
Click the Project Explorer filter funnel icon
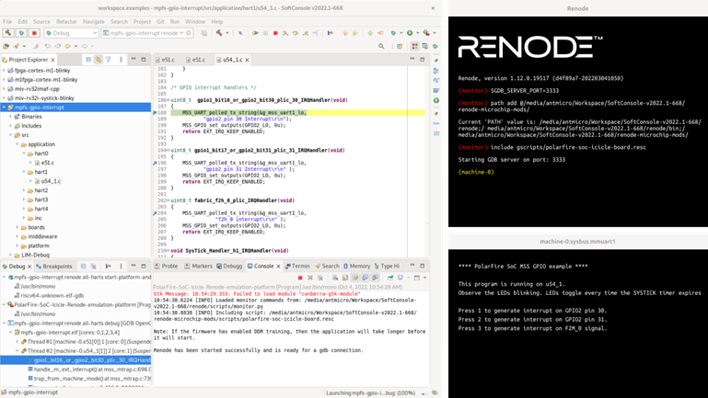pos(109,60)
